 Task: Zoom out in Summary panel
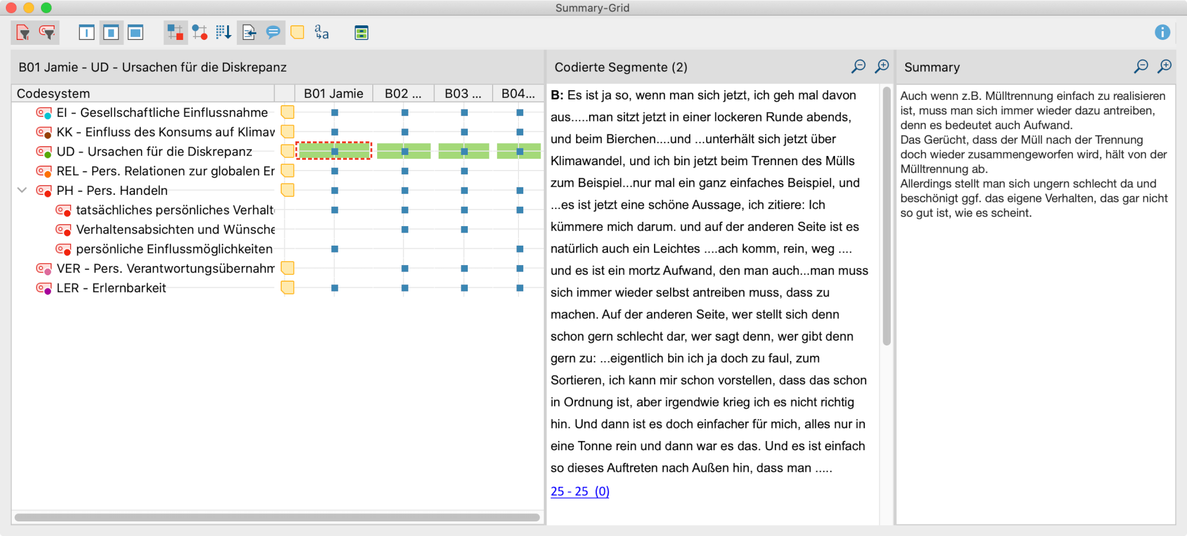pyautogui.click(x=1141, y=66)
